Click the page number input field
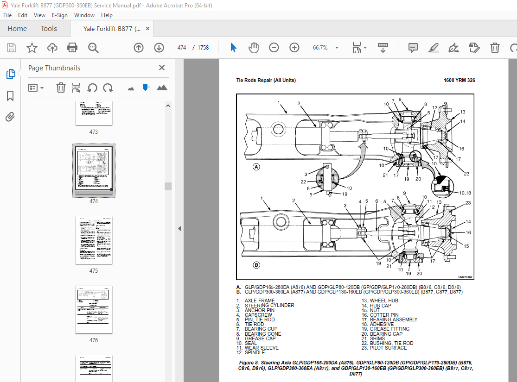Viewport: 517px width, 382px height. point(182,48)
